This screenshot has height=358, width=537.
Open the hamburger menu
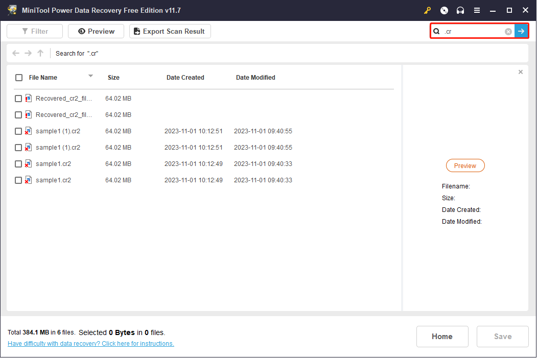pos(477,10)
